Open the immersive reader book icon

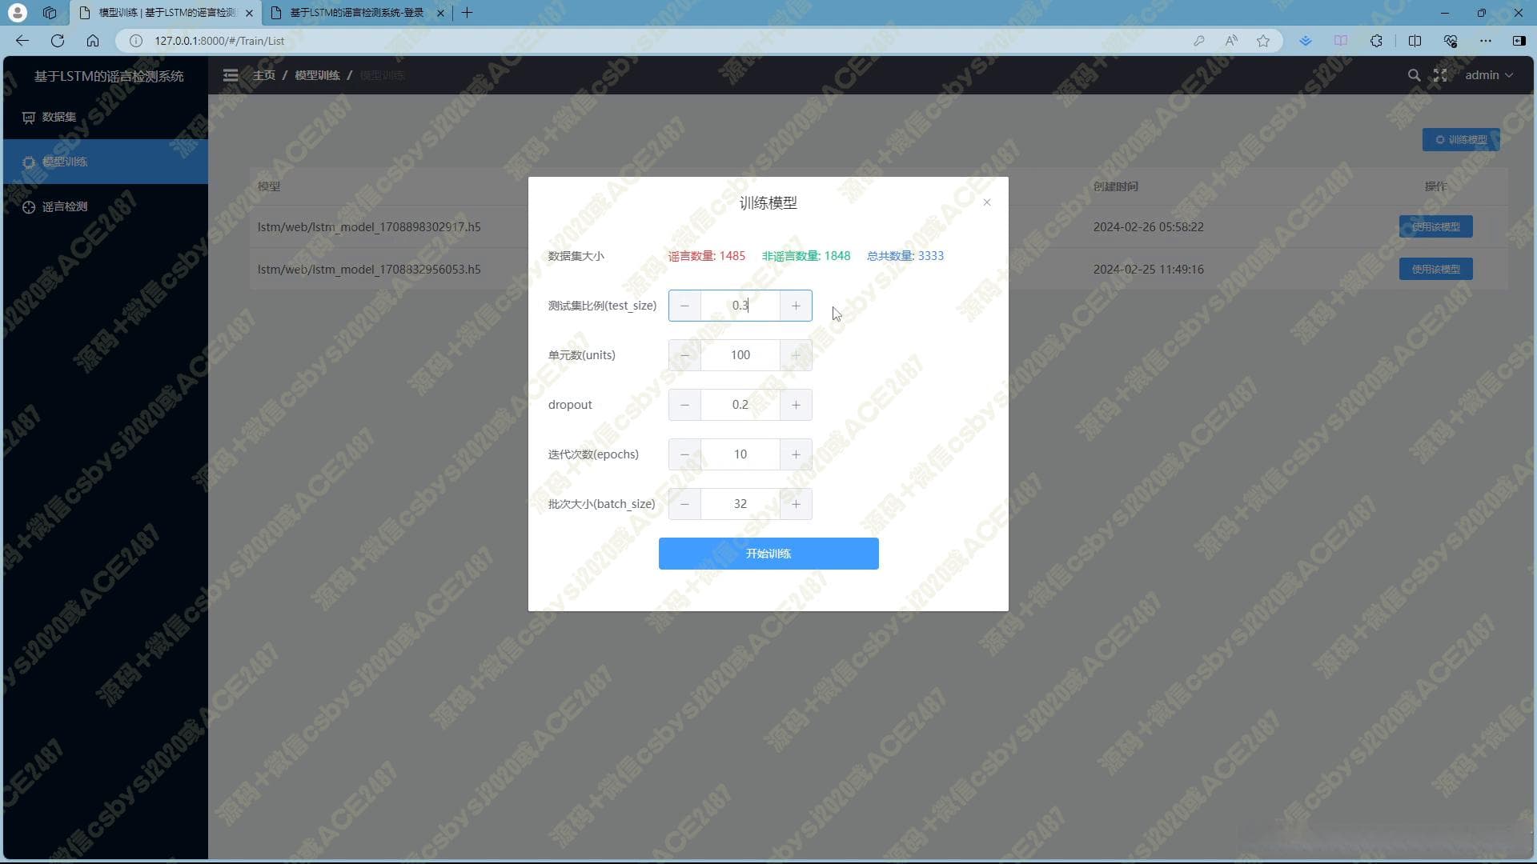tap(1340, 41)
